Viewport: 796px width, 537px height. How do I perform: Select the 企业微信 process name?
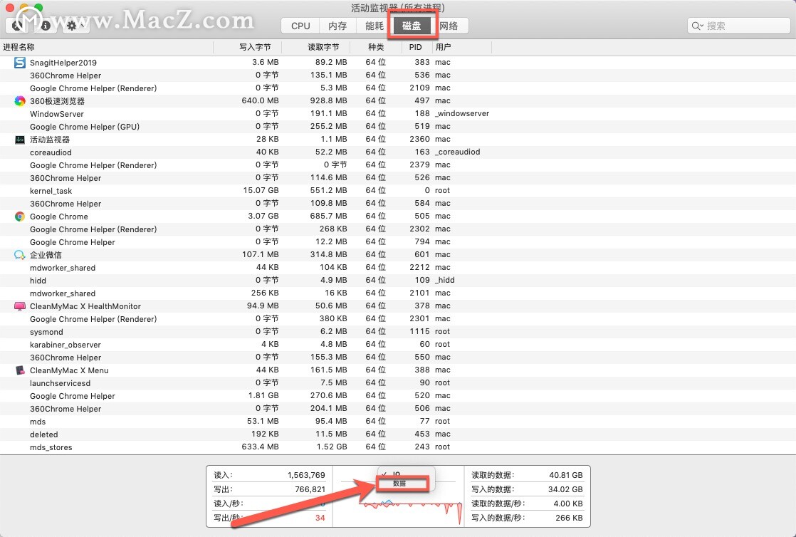click(46, 255)
